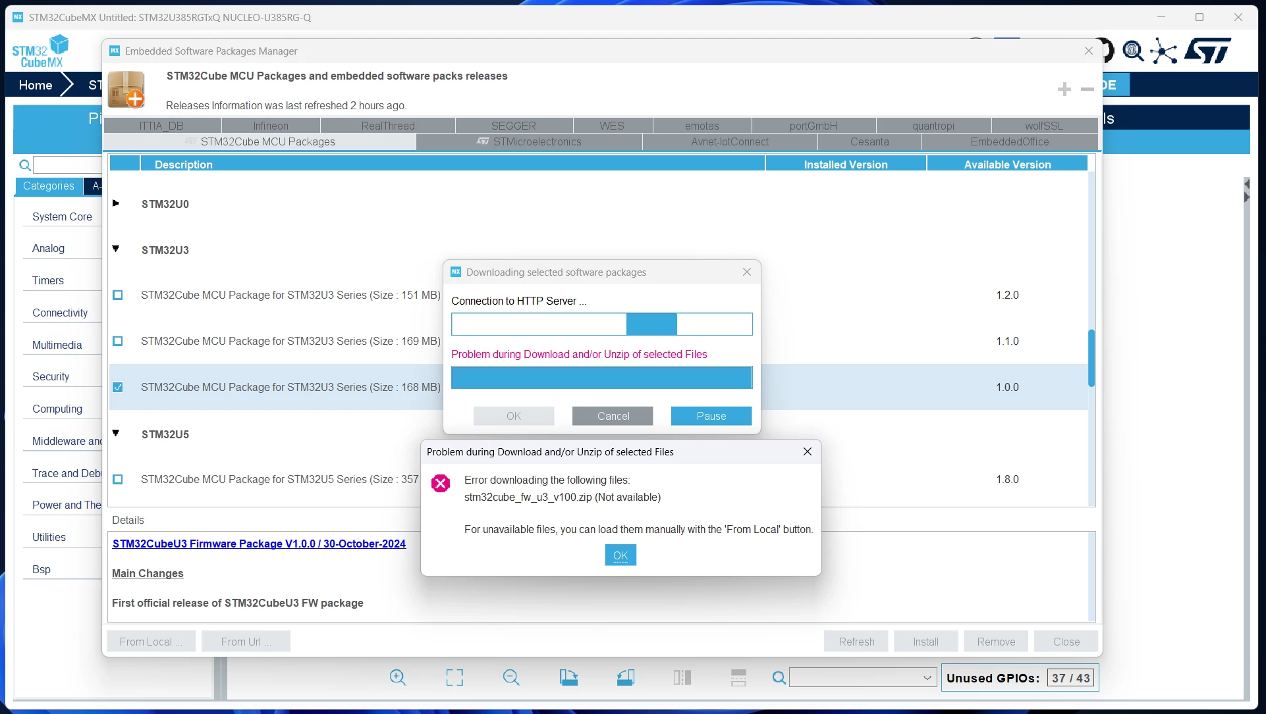Open the Avnet-IotConnect tab
Screen dimensions: 1266x714
[x=730, y=141]
